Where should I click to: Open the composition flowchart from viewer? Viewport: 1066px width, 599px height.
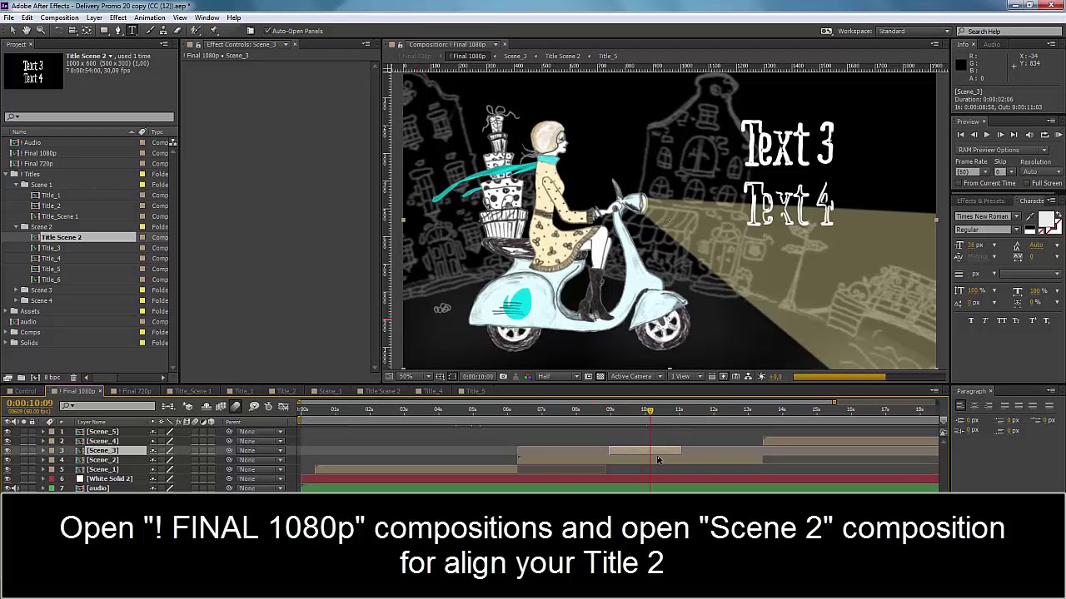[x=748, y=376]
